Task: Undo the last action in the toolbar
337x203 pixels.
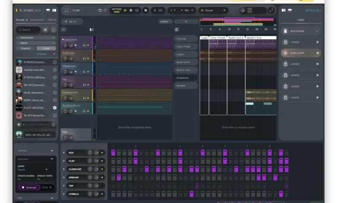Action: coord(100,10)
